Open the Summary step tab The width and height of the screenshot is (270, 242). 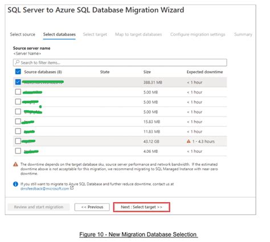click(x=243, y=35)
